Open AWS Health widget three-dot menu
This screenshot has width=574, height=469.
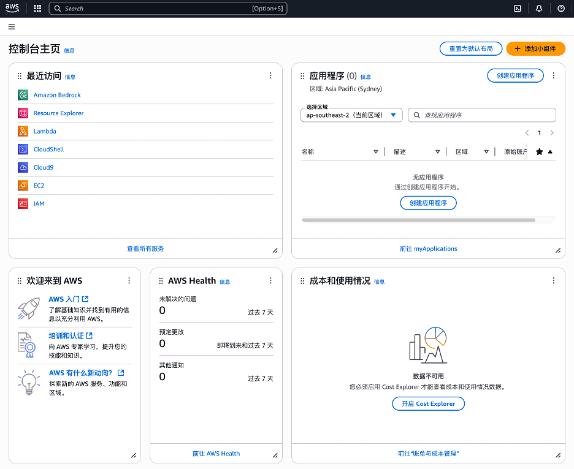pyautogui.click(x=270, y=280)
